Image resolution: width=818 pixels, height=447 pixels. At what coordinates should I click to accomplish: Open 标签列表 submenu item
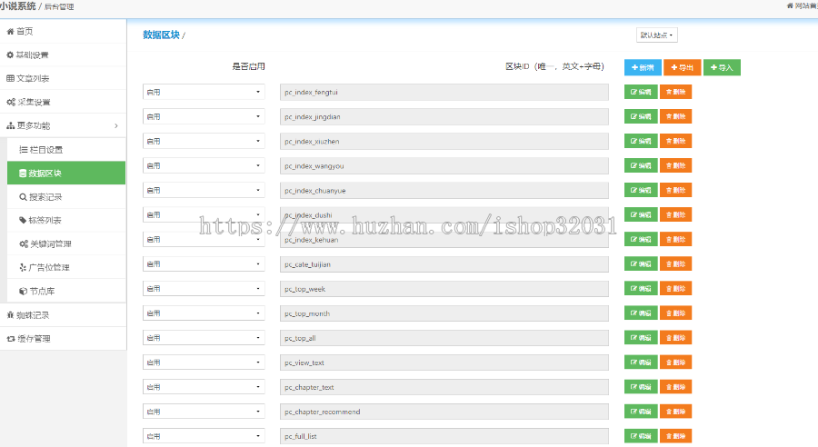[66, 220]
